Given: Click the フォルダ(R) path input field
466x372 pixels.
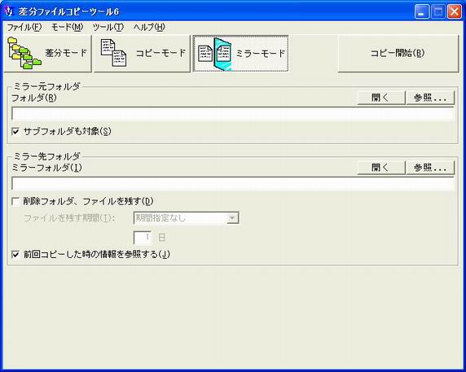Looking at the screenshot, I should click(233, 114).
